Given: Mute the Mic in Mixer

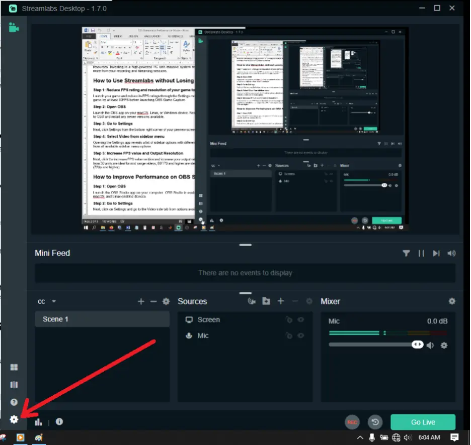Looking at the screenshot, I should (430, 346).
